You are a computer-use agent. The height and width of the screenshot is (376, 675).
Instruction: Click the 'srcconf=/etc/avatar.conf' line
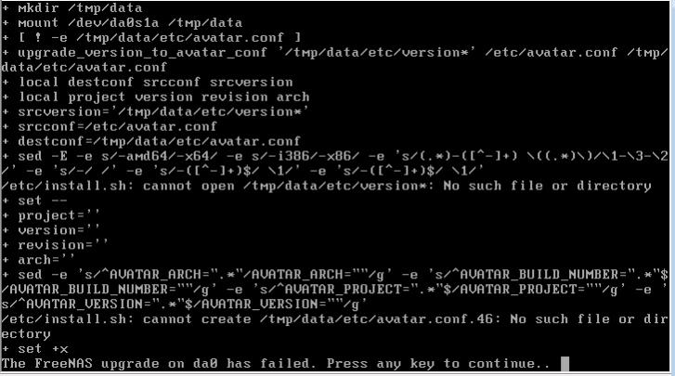[x=110, y=127]
